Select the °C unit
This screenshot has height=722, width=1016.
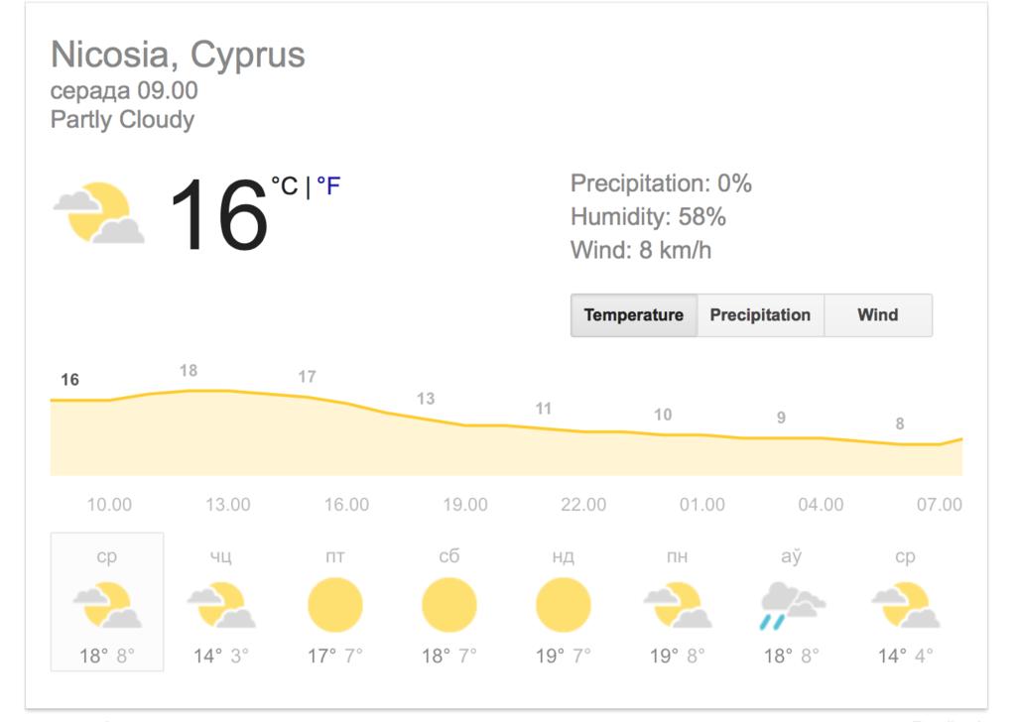285,185
